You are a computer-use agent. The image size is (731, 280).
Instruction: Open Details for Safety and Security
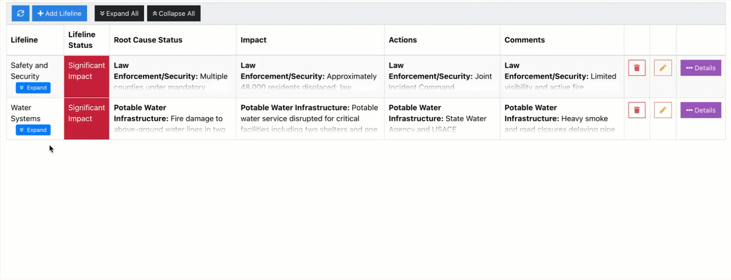(x=700, y=68)
